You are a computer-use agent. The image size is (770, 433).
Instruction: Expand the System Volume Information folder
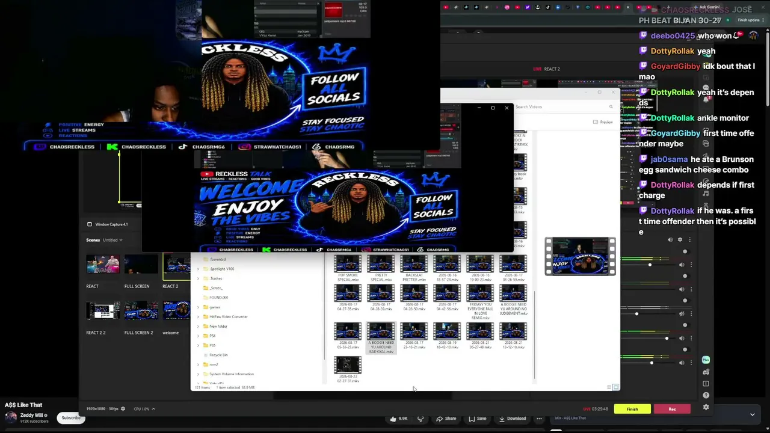[198, 374]
